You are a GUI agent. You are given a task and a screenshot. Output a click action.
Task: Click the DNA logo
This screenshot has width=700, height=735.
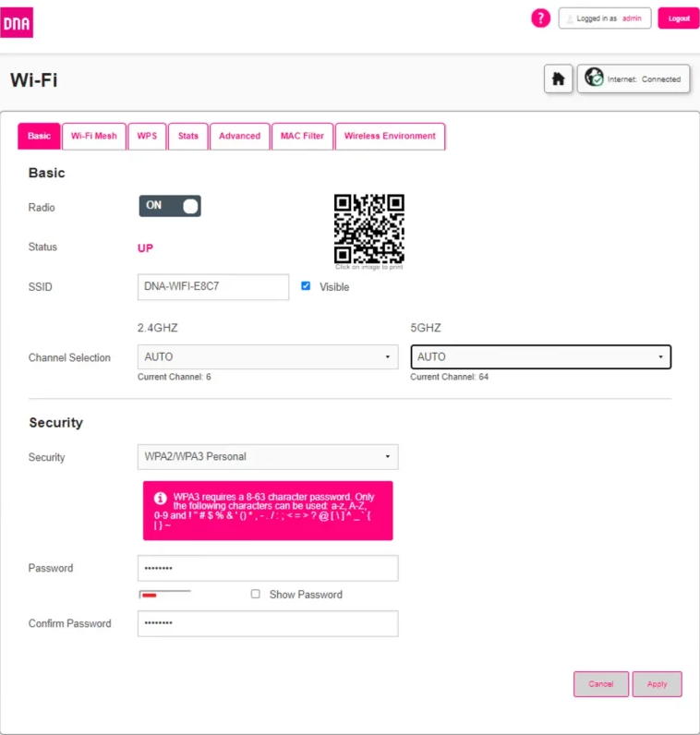(17, 22)
